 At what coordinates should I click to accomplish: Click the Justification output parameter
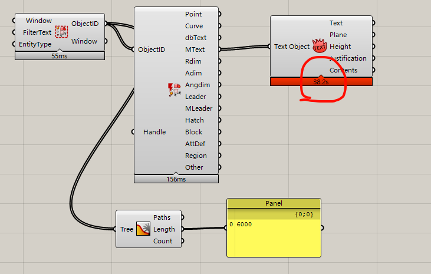(x=348, y=58)
